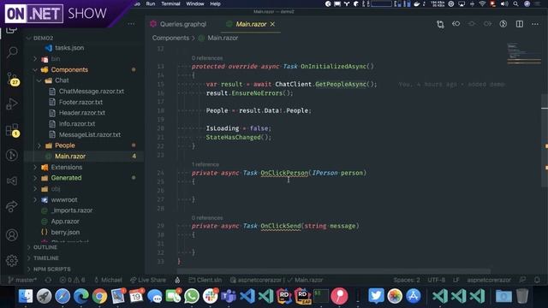This screenshot has width=548, height=308.
Task: Open Header.razor.txt file
Action: point(82,113)
